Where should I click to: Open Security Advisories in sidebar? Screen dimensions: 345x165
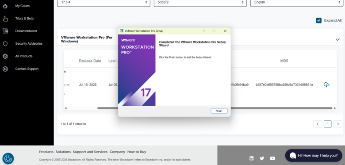tap(29, 43)
